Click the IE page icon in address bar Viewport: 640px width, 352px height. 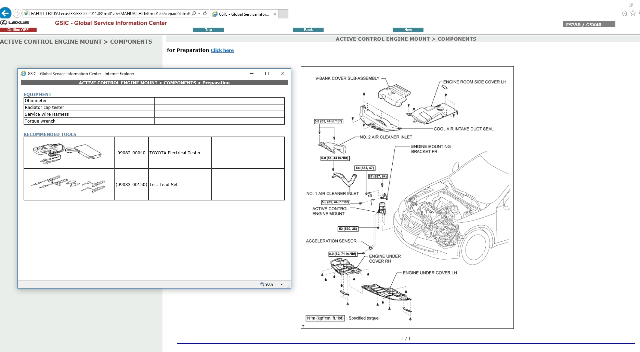click(x=26, y=13)
